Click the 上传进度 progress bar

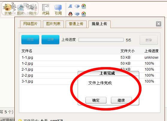point(101,40)
